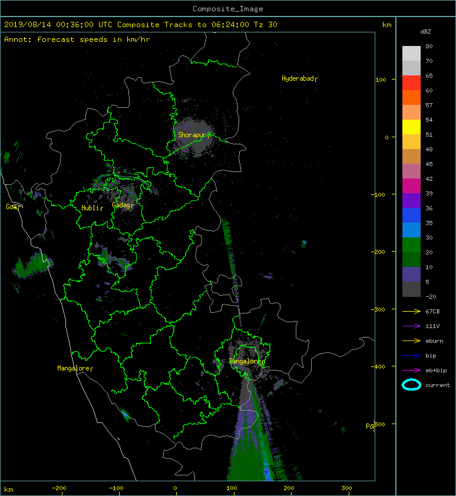456x496 pixels.
Task: Select the Gadag city label
Action: tap(123, 205)
